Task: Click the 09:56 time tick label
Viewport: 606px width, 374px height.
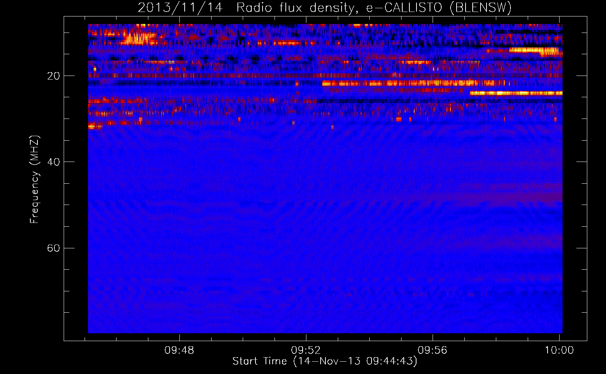Action: pyautogui.click(x=433, y=350)
